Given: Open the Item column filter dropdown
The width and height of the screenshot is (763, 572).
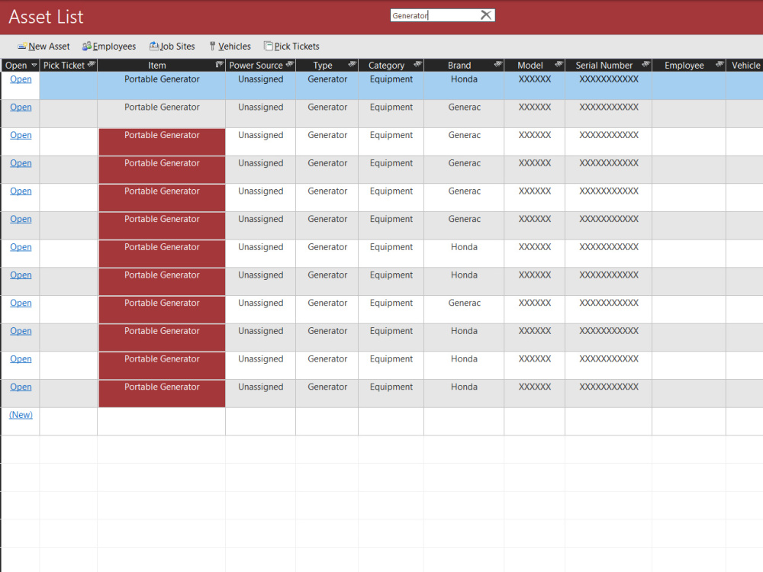Looking at the screenshot, I should click(x=220, y=64).
